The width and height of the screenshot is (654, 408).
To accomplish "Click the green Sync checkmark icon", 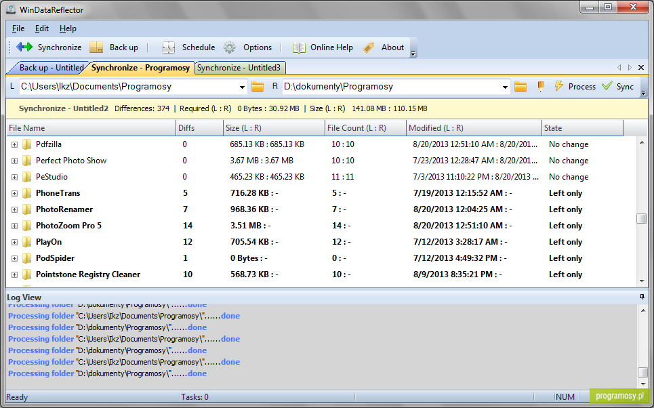I will point(607,86).
